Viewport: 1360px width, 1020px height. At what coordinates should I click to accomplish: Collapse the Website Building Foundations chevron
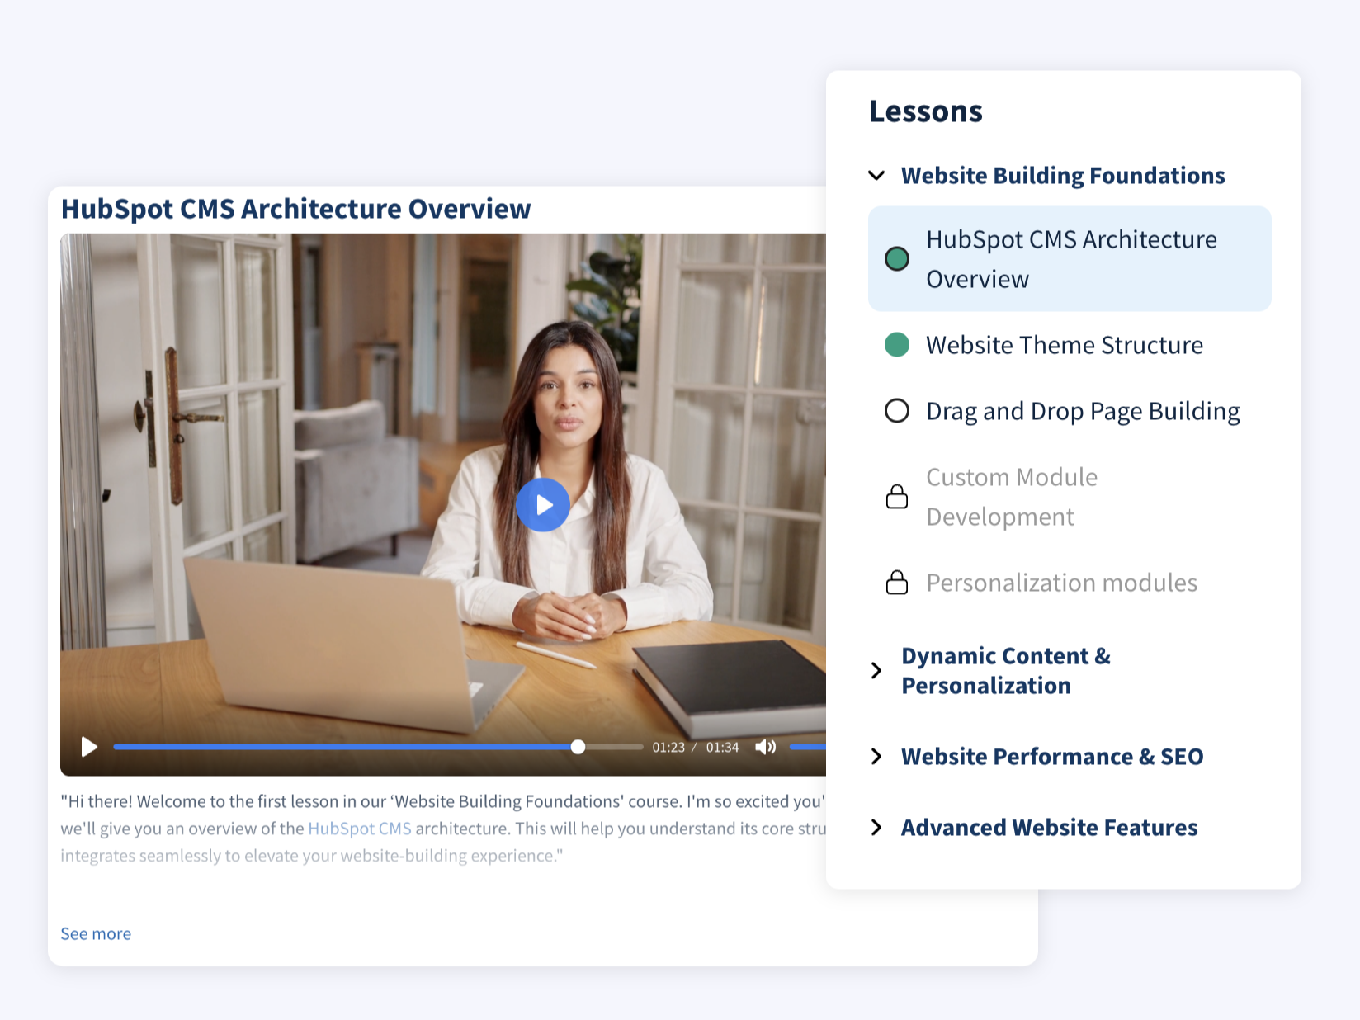[876, 176]
